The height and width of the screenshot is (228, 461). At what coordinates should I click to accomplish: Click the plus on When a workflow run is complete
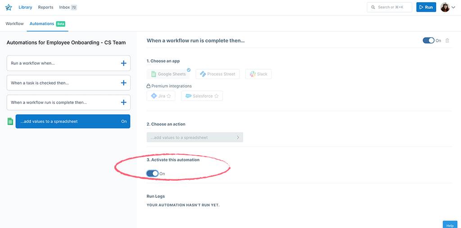124,103
